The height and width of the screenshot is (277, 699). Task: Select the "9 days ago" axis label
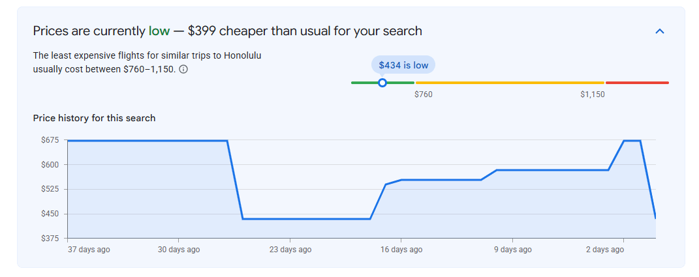(512, 250)
